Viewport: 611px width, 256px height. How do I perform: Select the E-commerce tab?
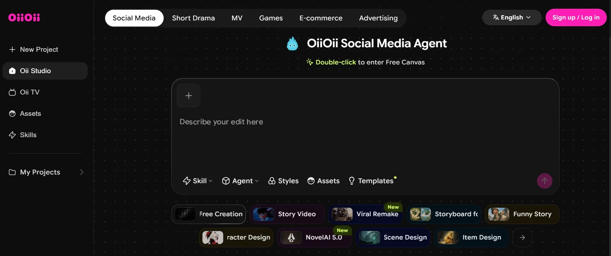point(321,18)
